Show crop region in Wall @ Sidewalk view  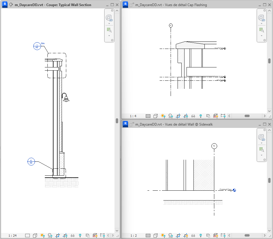tap(186, 236)
